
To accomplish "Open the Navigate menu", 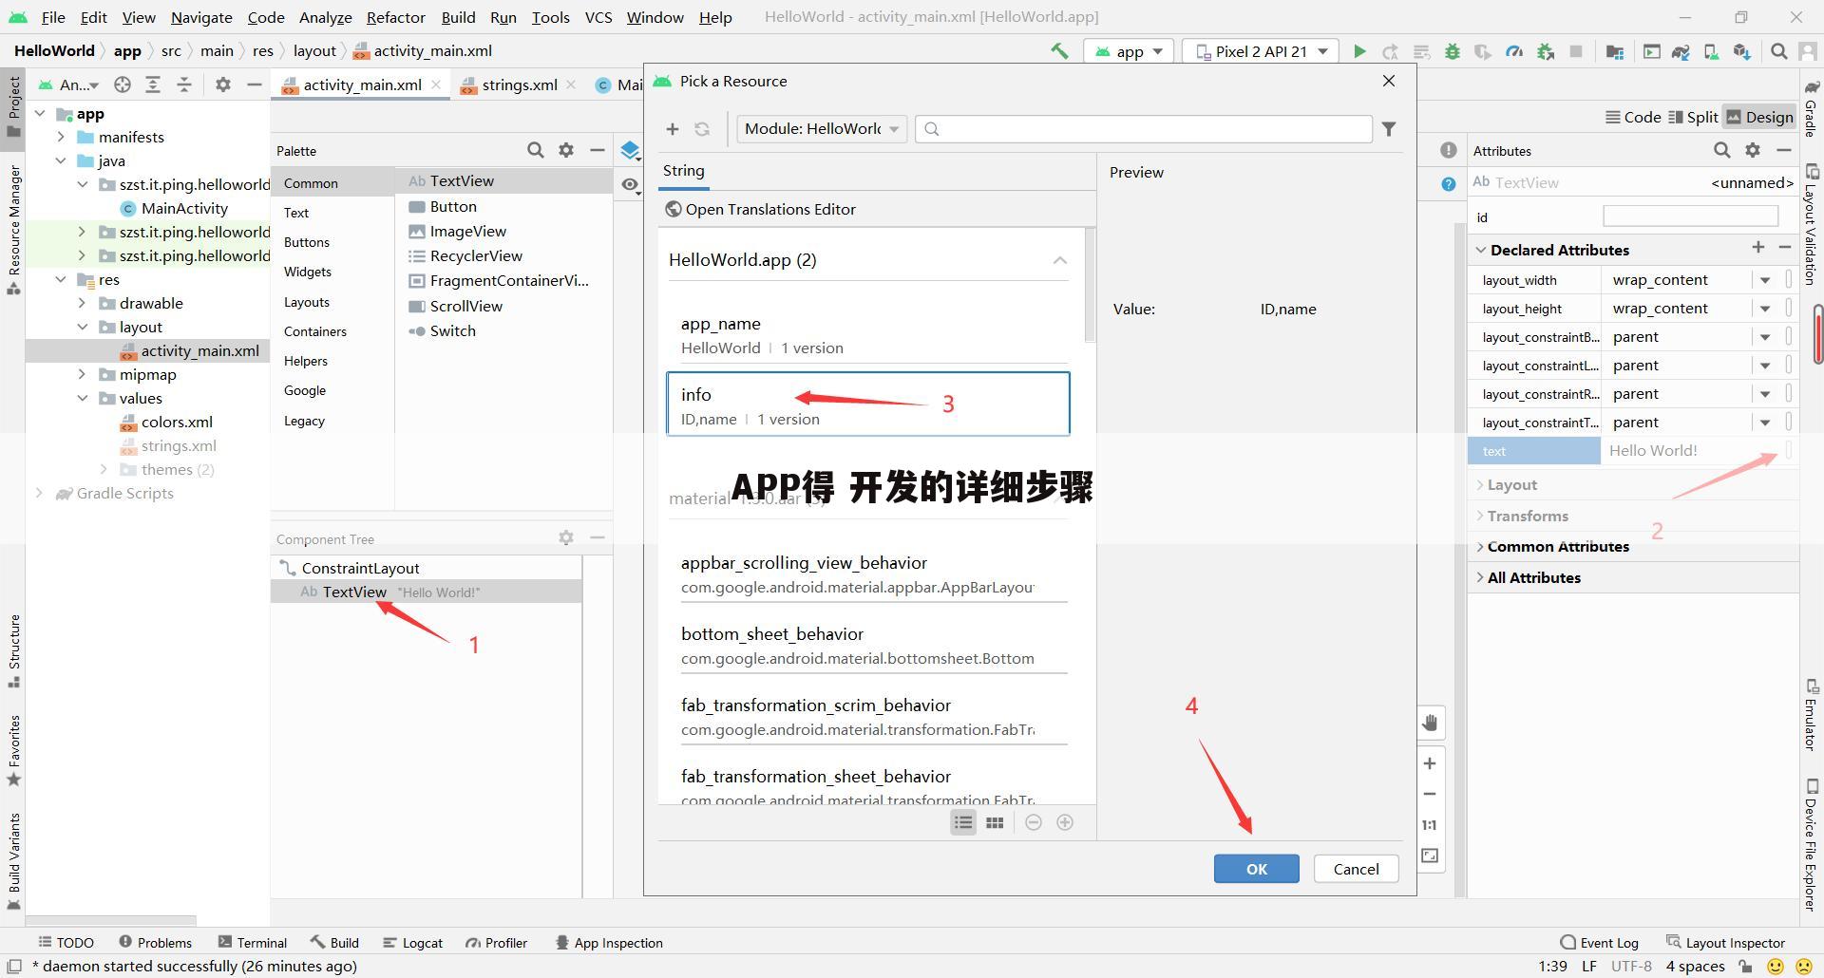I will [x=201, y=17].
